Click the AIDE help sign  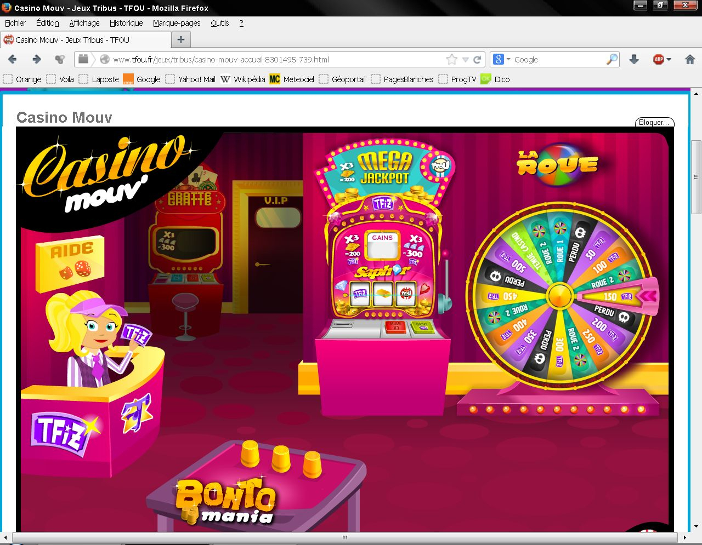[x=71, y=263]
